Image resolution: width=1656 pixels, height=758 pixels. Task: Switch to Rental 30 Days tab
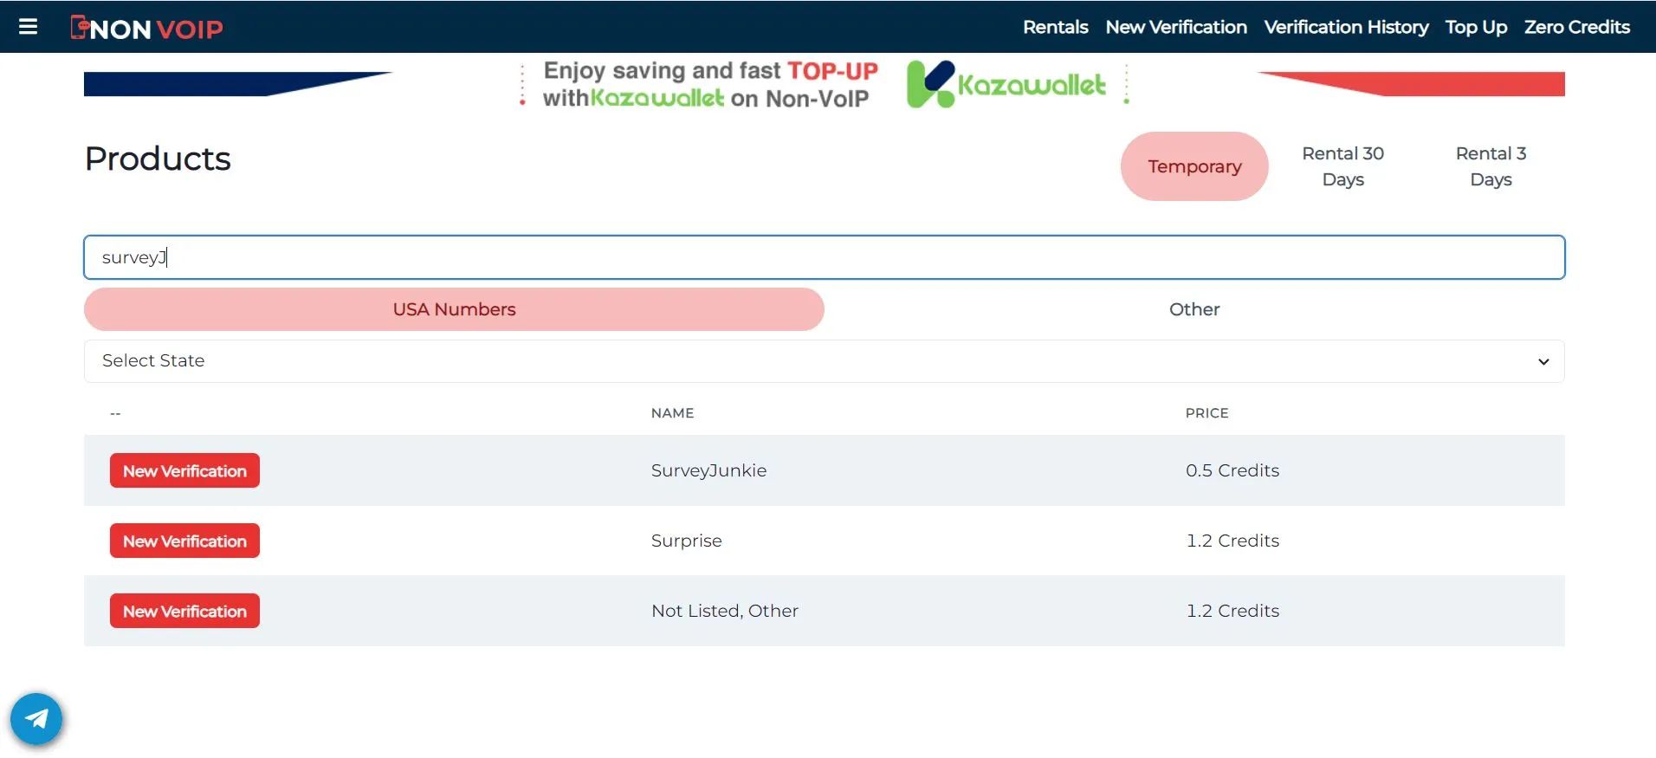1342,166
